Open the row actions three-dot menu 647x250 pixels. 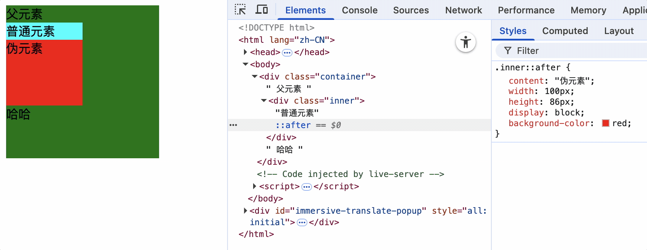coord(233,125)
